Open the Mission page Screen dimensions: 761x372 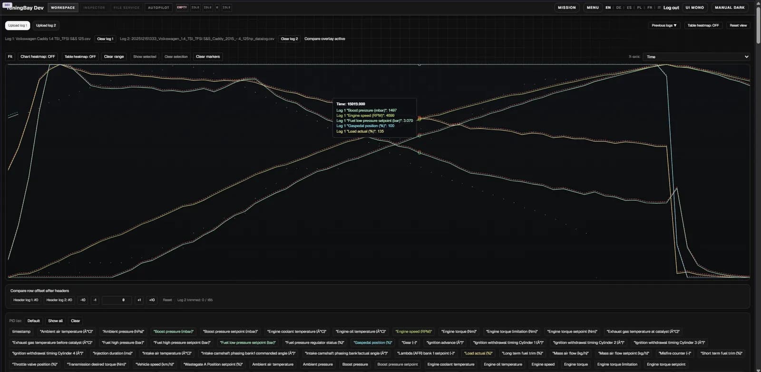[567, 8]
